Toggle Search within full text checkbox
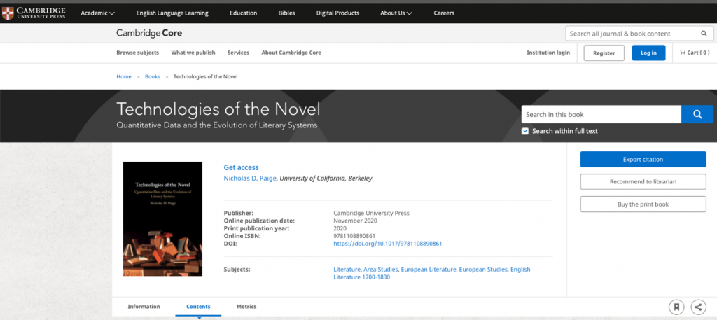This screenshot has height=320, width=717. [x=525, y=131]
